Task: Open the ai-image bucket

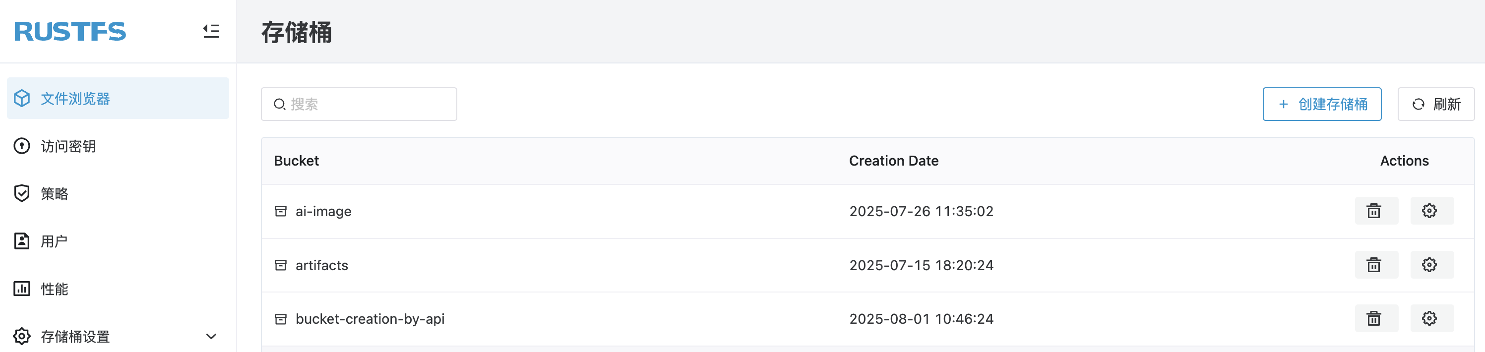Action: 323,211
